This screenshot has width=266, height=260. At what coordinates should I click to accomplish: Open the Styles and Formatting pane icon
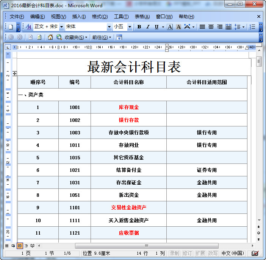[x=29, y=27]
